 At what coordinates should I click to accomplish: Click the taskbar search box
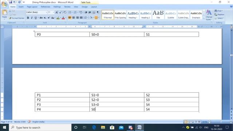click(x=40, y=127)
